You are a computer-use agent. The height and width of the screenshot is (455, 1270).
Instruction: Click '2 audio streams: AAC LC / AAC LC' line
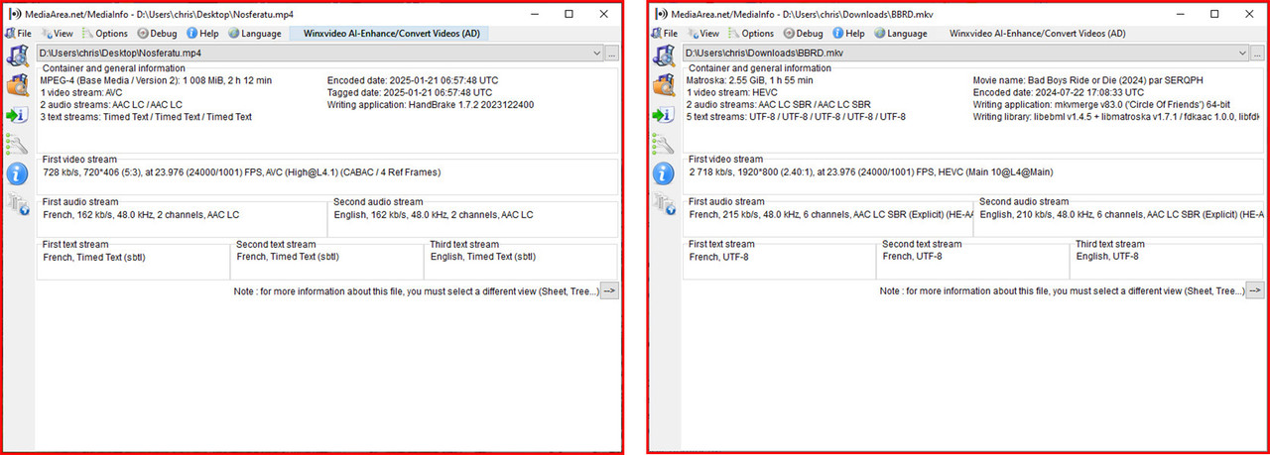(x=111, y=104)
